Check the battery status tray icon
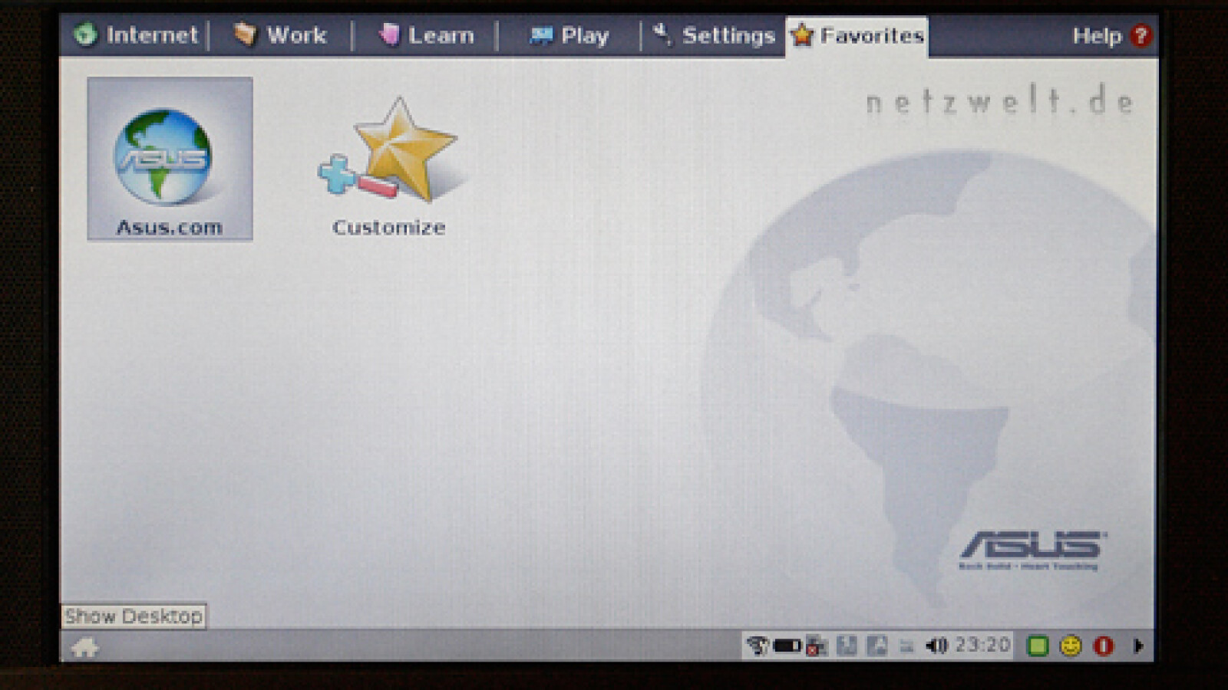 787,646
